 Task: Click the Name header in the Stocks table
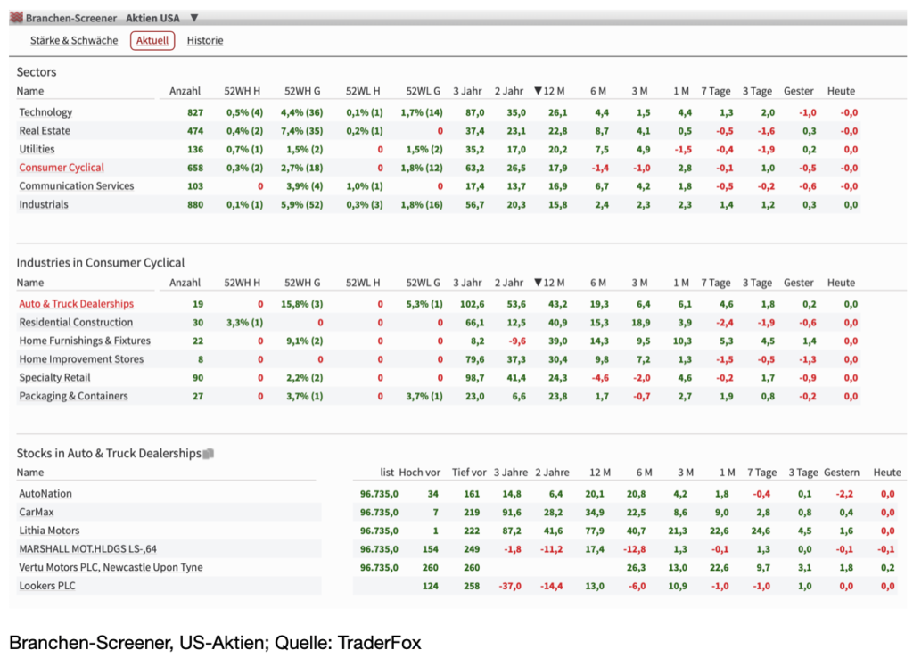pos(30,473)
